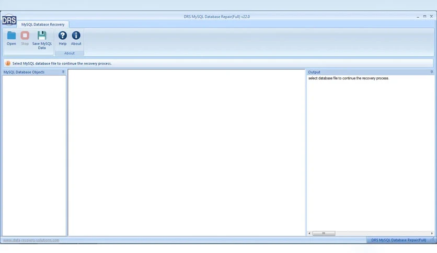Visit www.data-recovery-solutions.com link

(31, 240)
